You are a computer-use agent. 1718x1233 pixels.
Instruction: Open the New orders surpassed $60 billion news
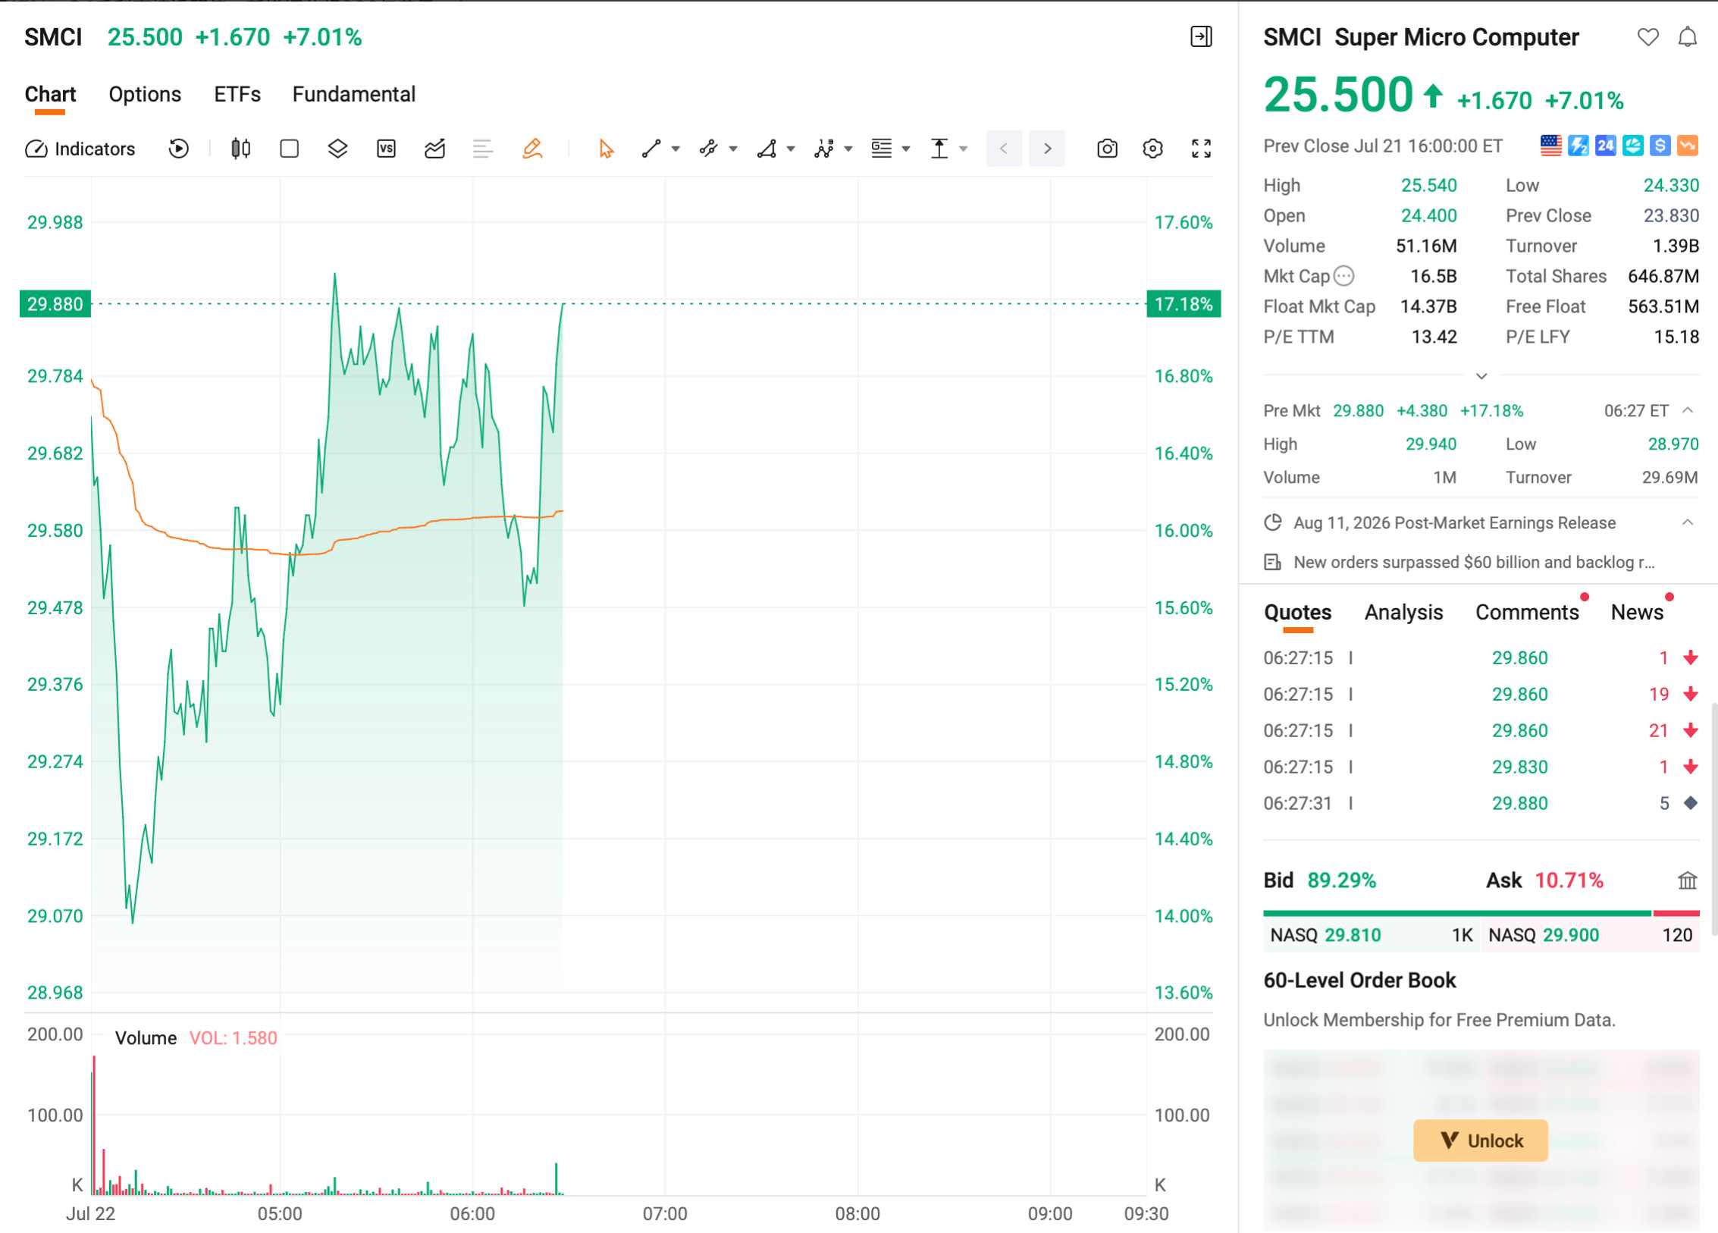point(1473,563)
